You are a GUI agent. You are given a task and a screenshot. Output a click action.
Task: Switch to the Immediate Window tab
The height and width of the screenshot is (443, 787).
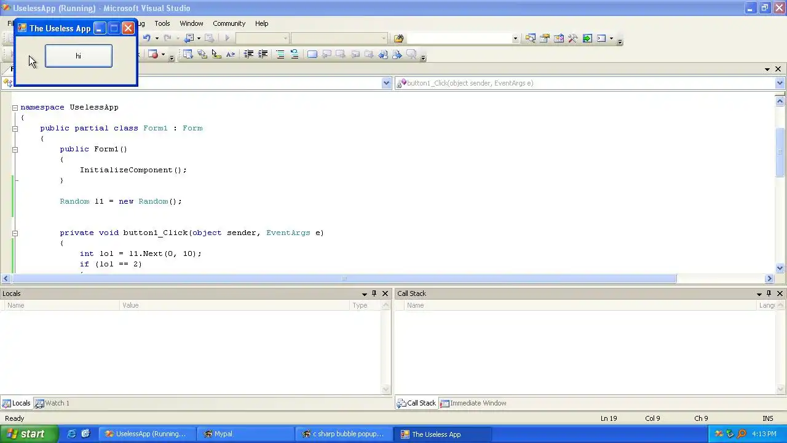(x=473, y=403)
